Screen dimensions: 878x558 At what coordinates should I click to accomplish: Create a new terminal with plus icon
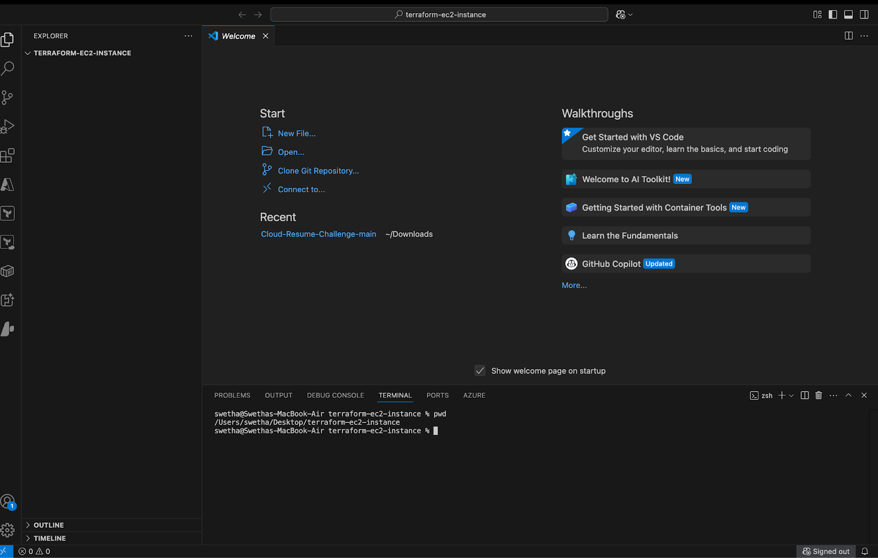[782, 395]
